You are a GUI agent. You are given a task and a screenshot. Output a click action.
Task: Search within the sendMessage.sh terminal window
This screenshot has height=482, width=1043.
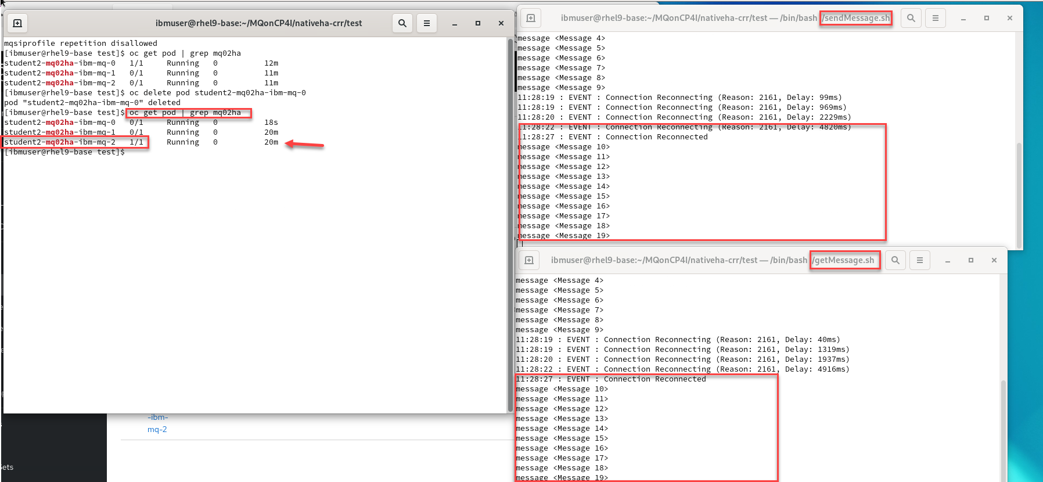tap(911, 18)
